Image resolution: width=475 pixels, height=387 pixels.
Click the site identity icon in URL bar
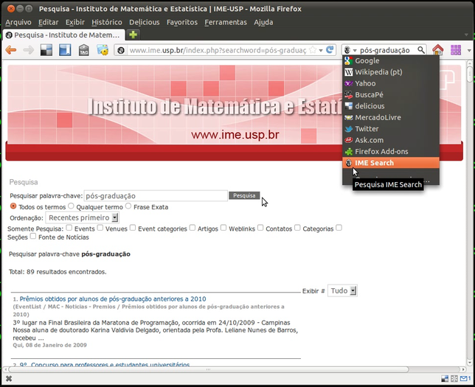[x=121, y=50]
